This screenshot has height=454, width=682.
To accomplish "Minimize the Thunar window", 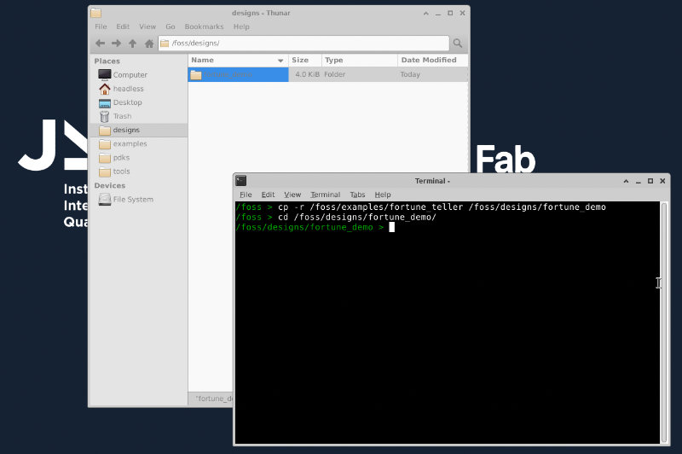I will tap(438, 14).
